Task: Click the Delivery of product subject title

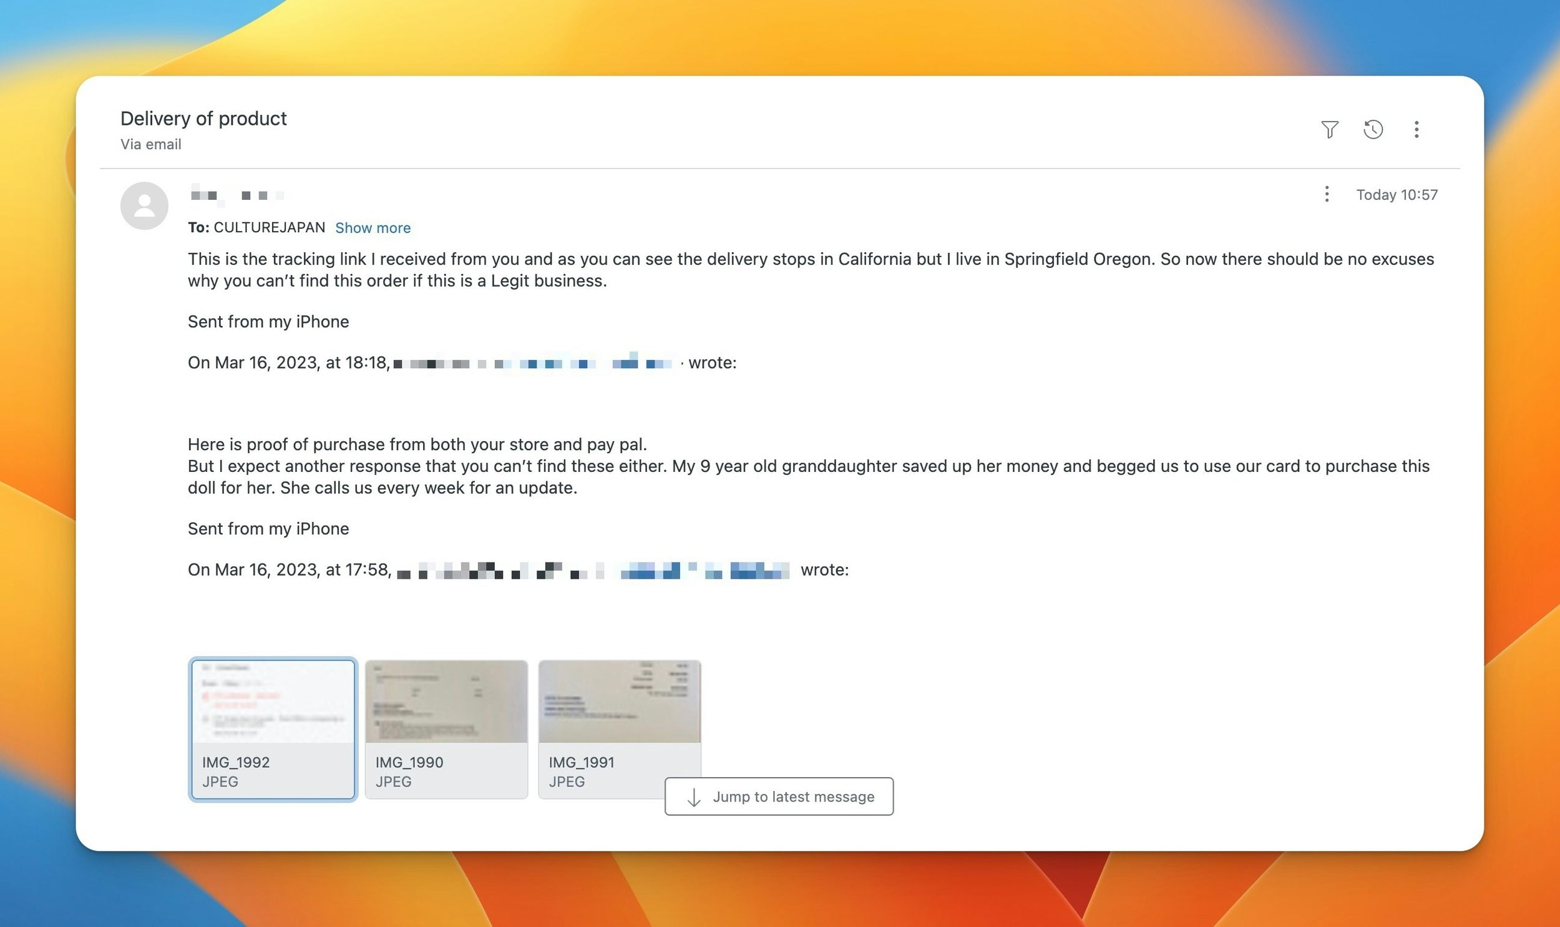Action: [203, 119]
